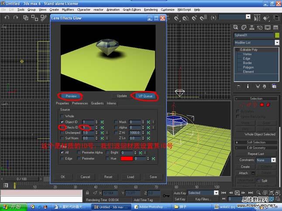
Task: Open the Constraints None dropdown
Action: pyautogui.click(x=273, y=160)
